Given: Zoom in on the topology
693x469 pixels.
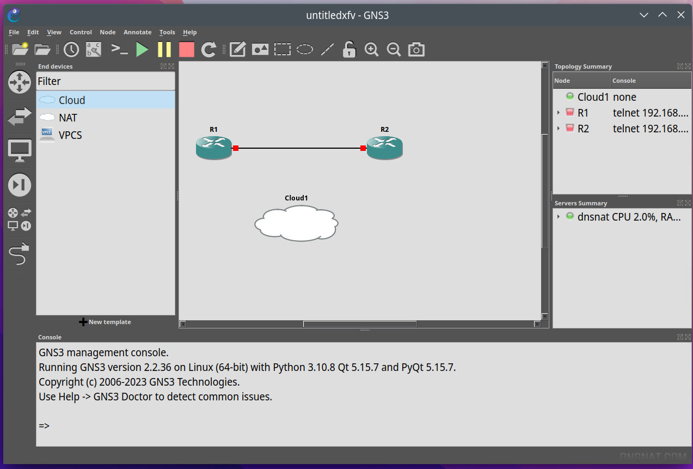Looking at the screenshot, I should [x=371, y=50].
